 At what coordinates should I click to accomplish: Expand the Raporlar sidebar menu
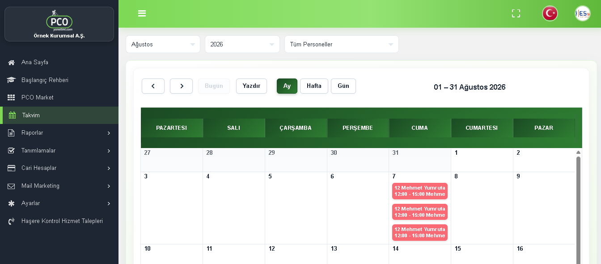point(59,133)
